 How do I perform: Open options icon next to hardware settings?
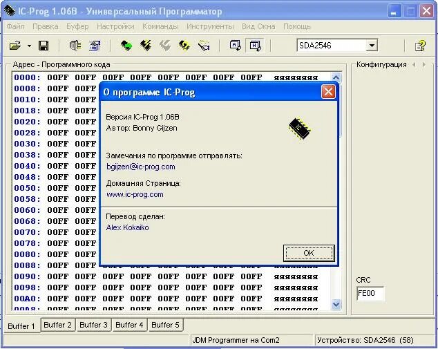click(x=95, y=46)
